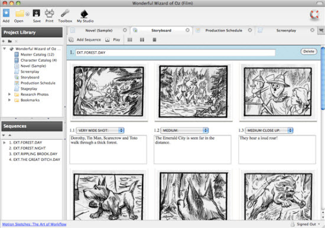Click the Sequences panel up arrow
This screenshot has width=325, height=228.
point(9,135)
